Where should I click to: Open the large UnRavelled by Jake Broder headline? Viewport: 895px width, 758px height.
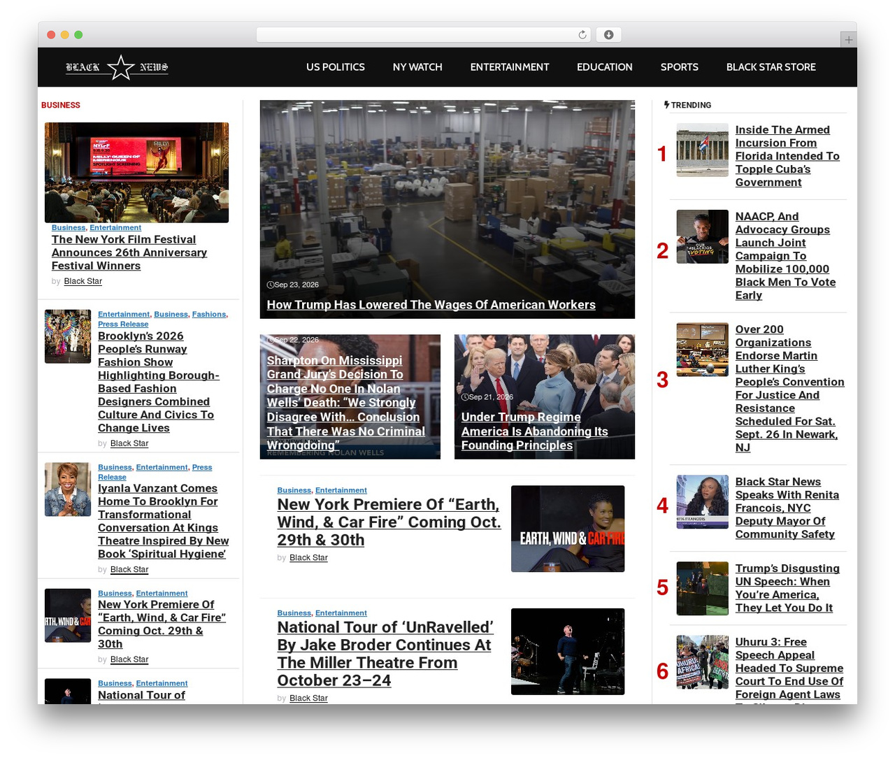coord(385,654)
